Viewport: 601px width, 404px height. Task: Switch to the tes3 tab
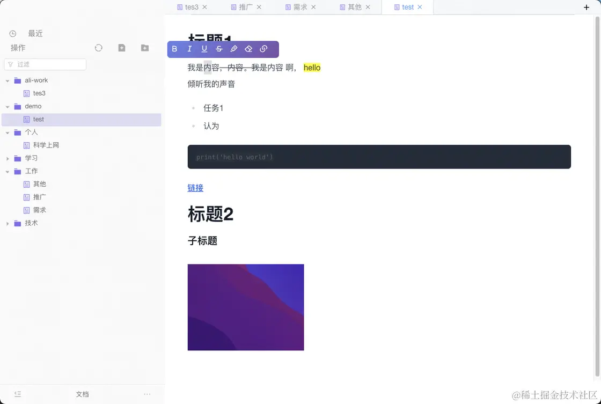192,7
